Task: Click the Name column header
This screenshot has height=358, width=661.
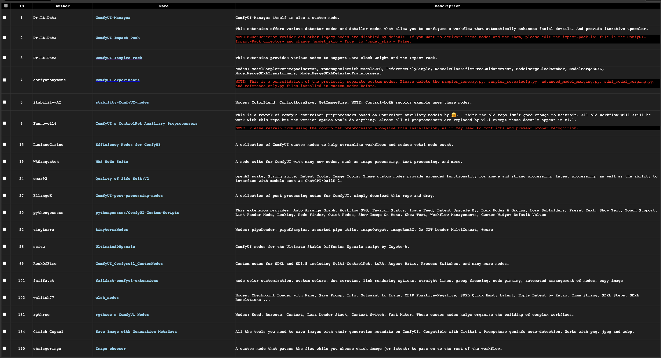Action: pyautogui.click(x=164, y=6)
